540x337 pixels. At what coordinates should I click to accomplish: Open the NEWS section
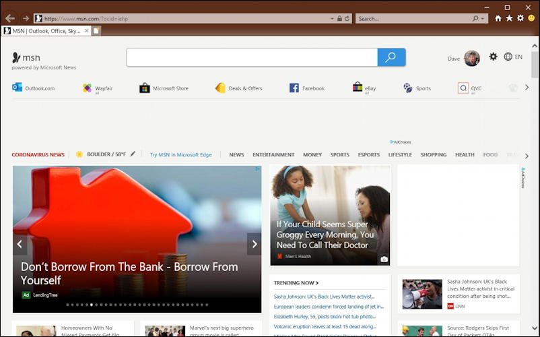236,155
